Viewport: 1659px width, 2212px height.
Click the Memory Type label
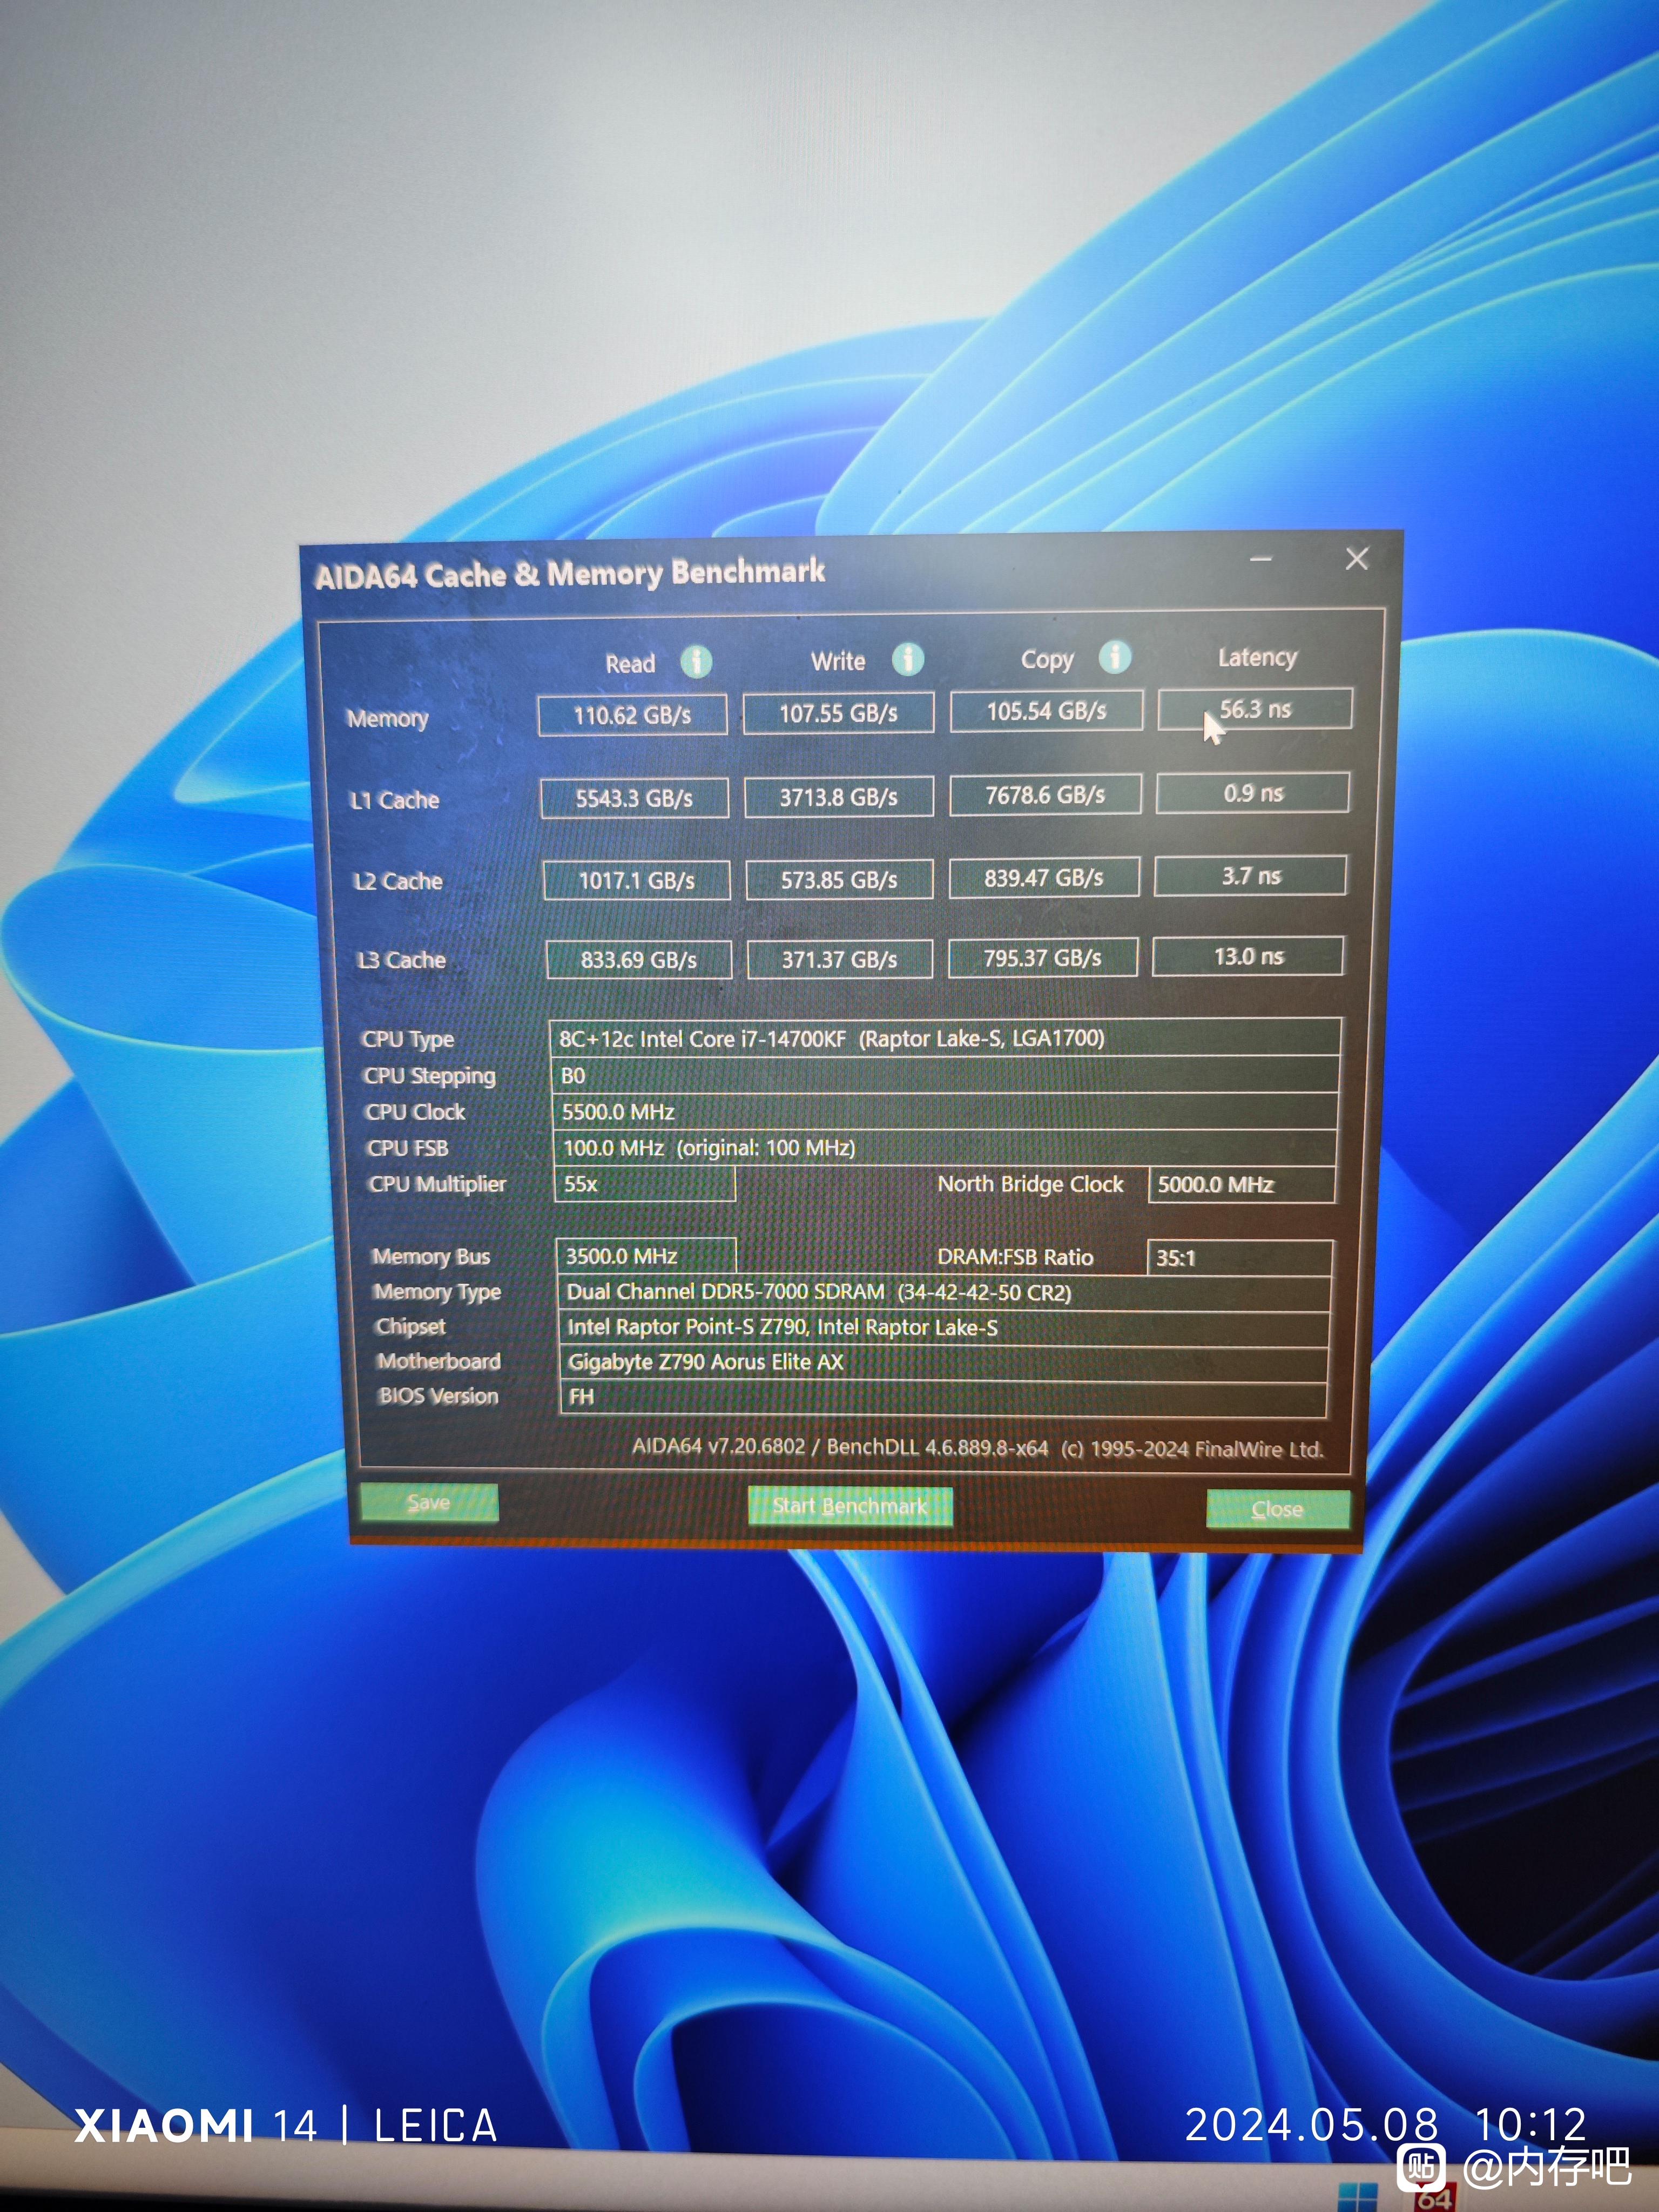pos(437,1292)
